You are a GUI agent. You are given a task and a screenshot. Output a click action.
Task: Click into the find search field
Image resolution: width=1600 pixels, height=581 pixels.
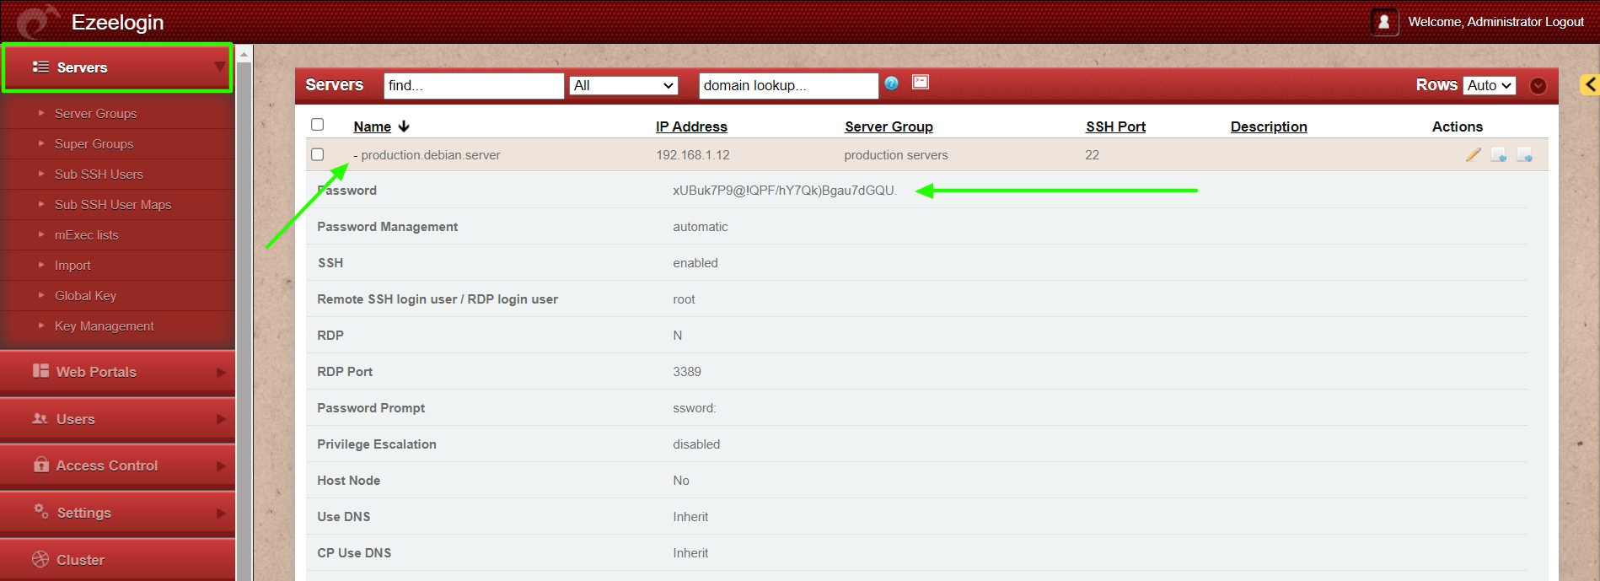474,85
